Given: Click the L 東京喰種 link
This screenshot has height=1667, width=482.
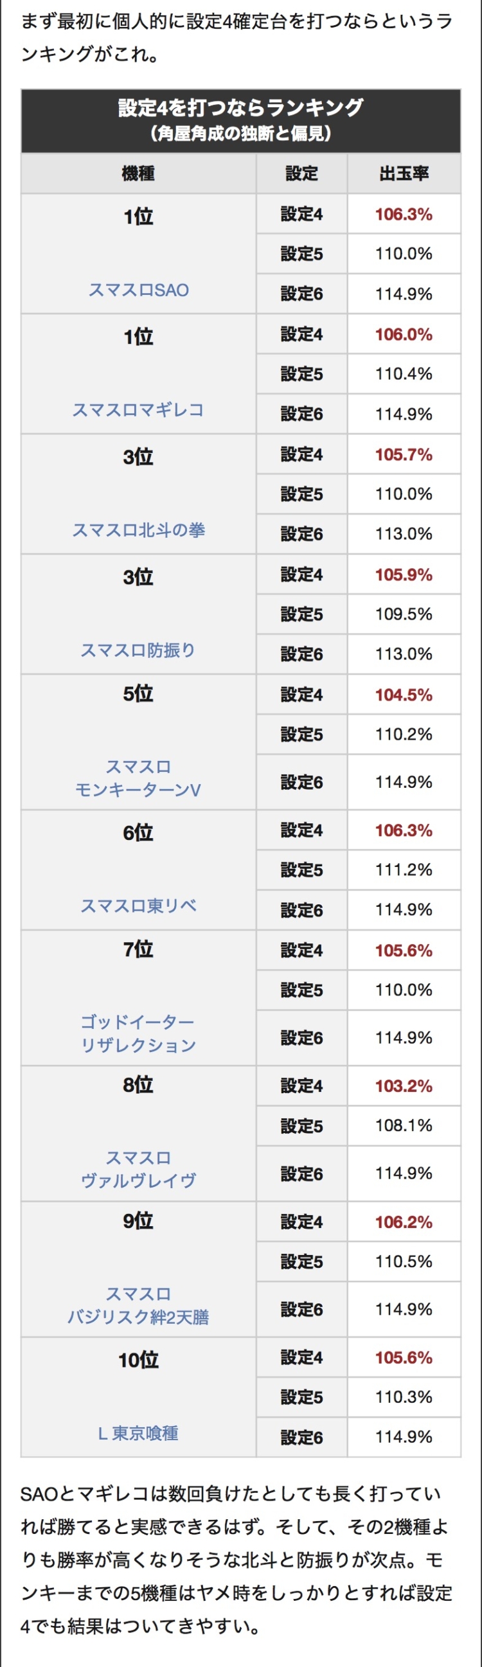Looking at the screenshot, I should pyautogui.click(x=138, y=1432).
